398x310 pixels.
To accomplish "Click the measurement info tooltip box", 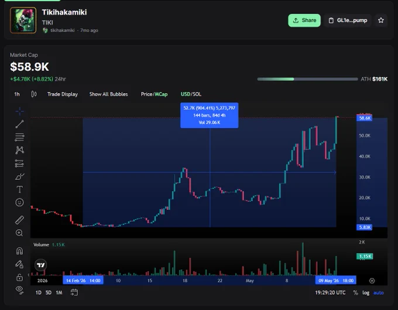I will (210, 115).
